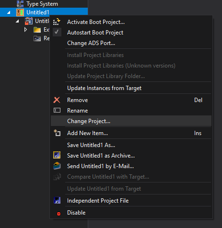Expand the folder node under the project
This screenshot has width=222, height=228.
pos(25,30)
